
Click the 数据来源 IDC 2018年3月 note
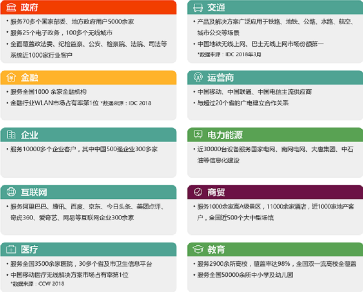point(229,54)
